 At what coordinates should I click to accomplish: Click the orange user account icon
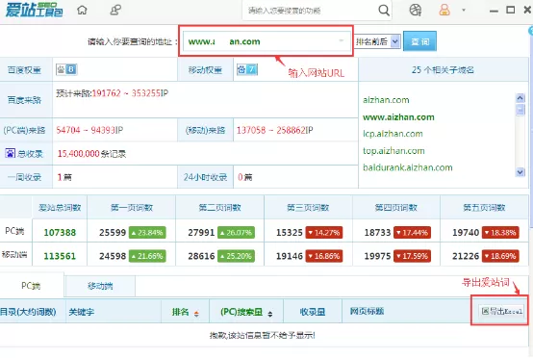pyautogui.click(x=444, y=10)
